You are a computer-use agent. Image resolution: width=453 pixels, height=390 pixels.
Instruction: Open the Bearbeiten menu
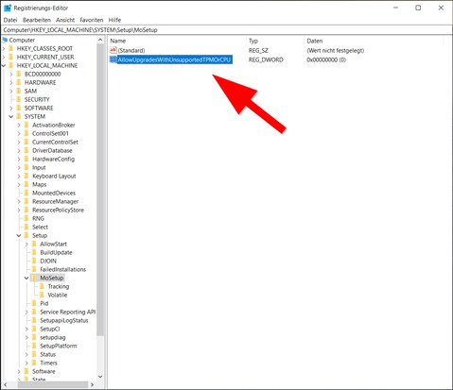point(37,20)
